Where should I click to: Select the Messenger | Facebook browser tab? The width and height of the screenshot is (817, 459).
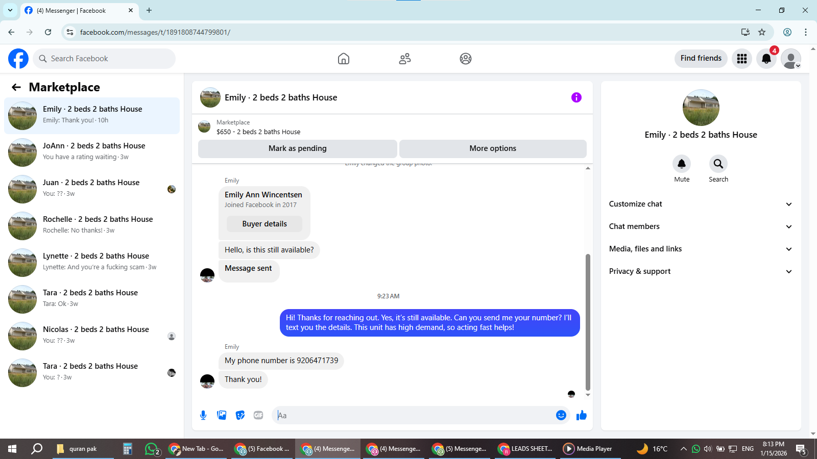click(x=79, y=10)
